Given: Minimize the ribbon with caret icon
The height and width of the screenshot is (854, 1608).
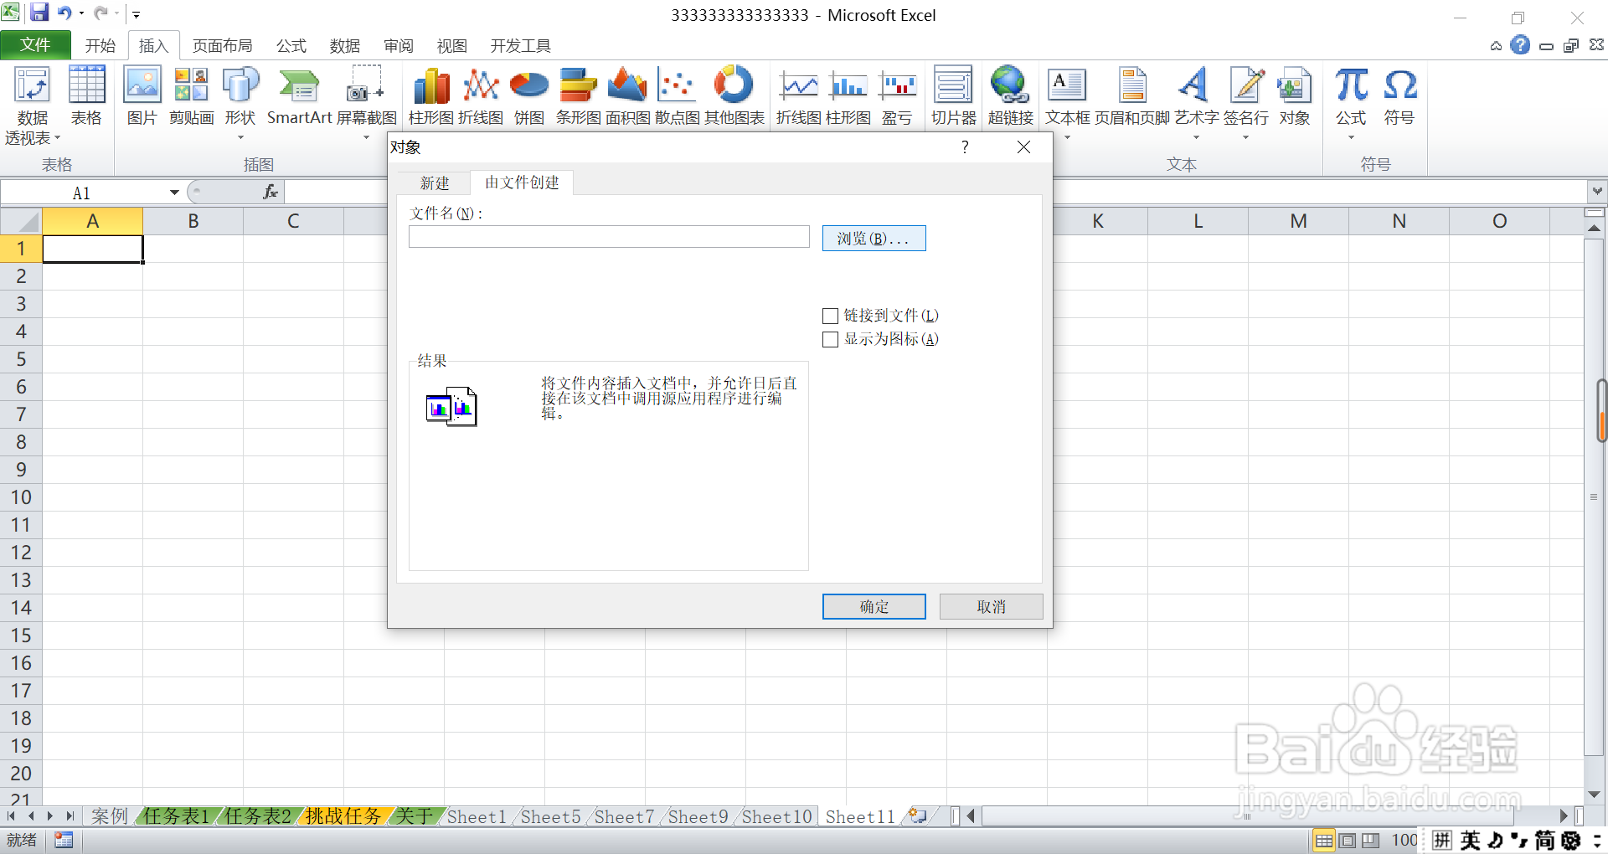Looking at the screenshot, I should point(1496,46).
